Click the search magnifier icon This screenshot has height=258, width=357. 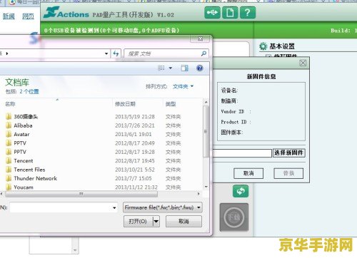(x=203, y=53)
